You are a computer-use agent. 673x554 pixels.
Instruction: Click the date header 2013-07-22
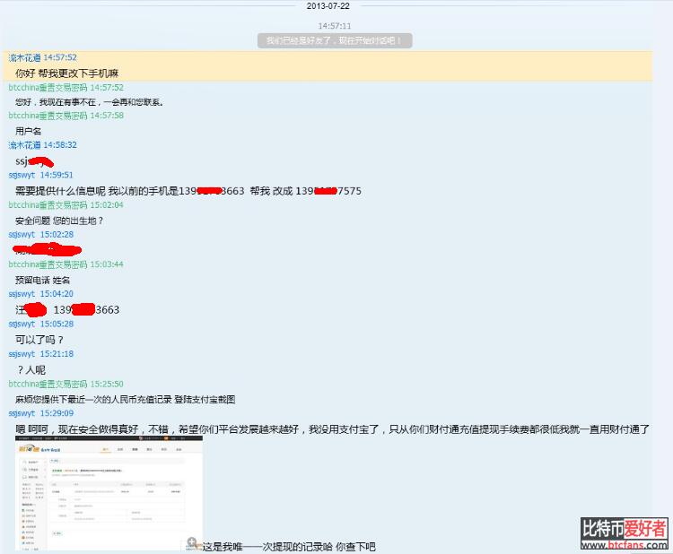328,6
